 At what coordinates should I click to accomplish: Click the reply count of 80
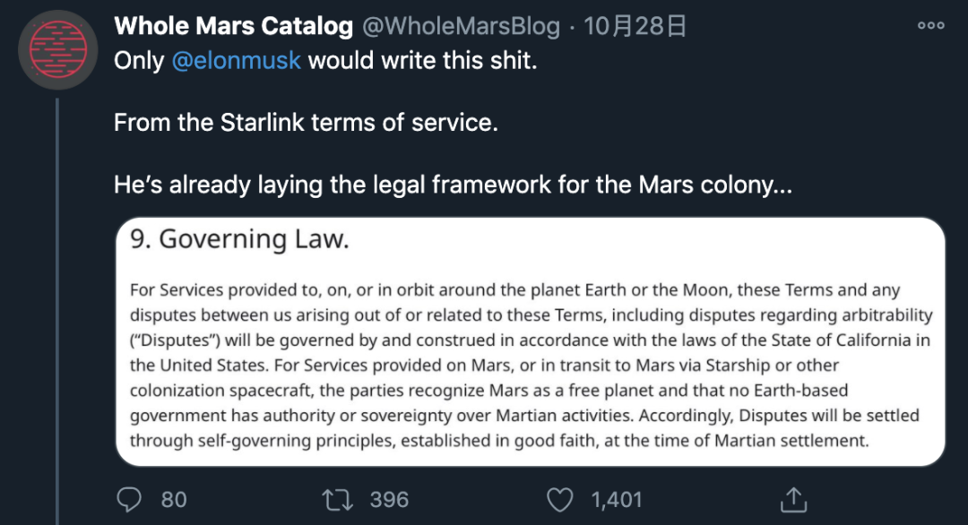pos(174,499)
